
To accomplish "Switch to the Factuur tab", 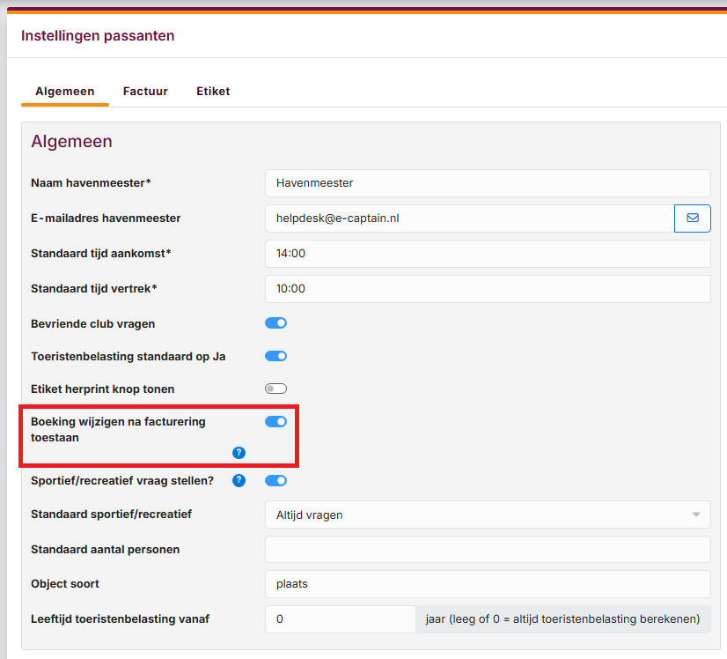I will click(x=145, y=92).
